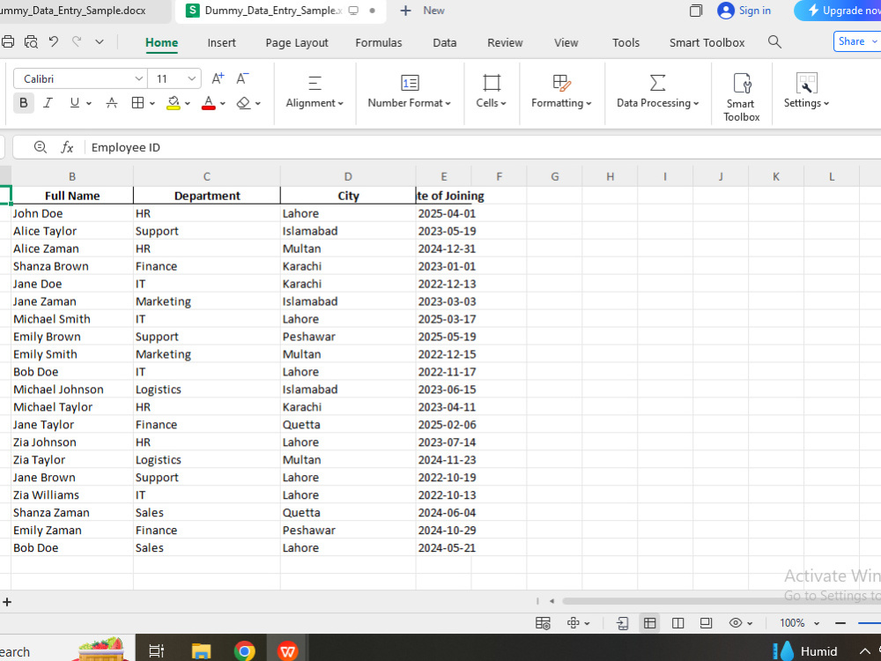Add new sheet with plus icon
This screenshot has width=881, height=661.
click(7, 602)
